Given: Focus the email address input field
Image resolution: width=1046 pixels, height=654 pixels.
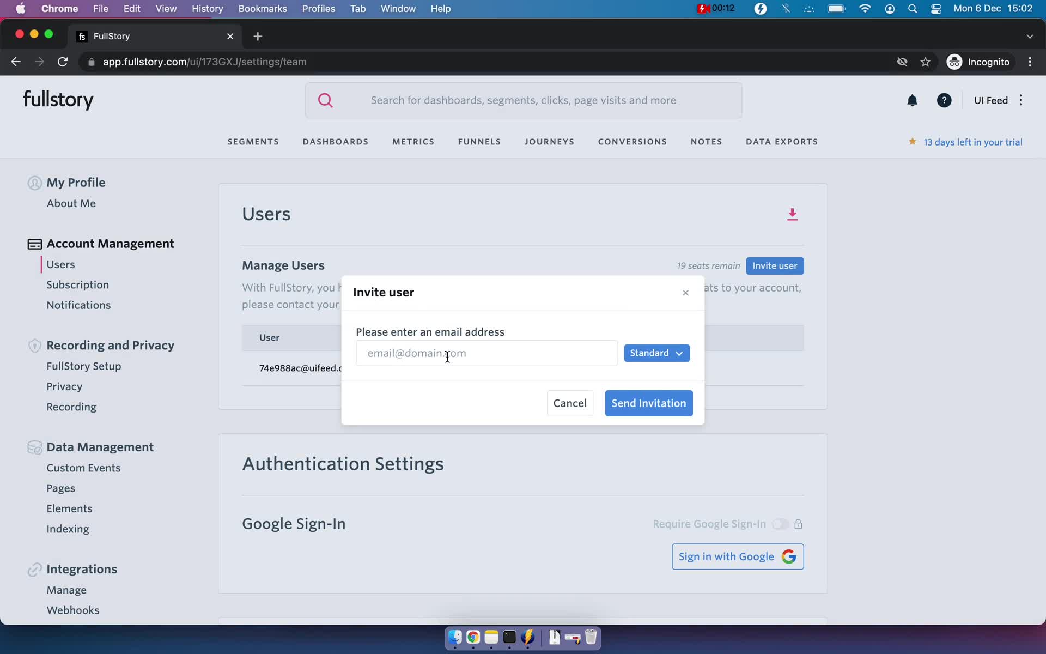Looking at the screenshot, I should coord(486,353).
